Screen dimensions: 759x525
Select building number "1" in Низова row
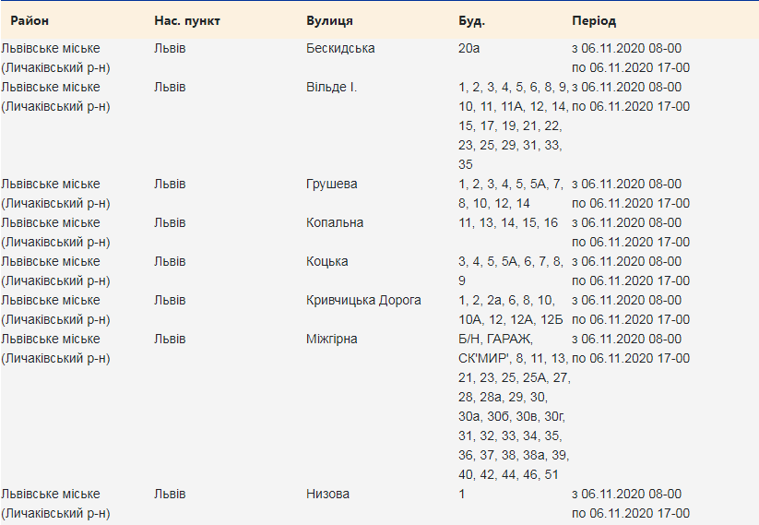tap(462, 494)
